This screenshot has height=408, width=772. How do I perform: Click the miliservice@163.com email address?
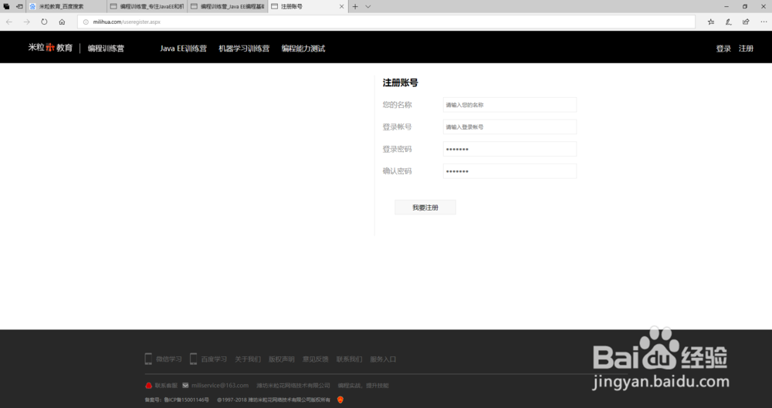(x=220, y=386)
